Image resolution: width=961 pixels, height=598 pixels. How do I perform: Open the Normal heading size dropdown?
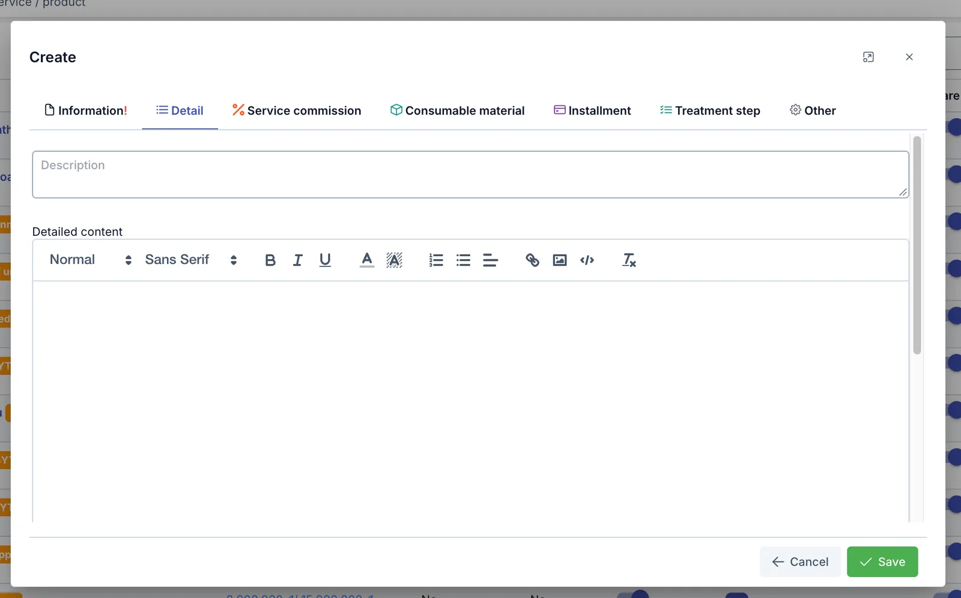(91, 260)
